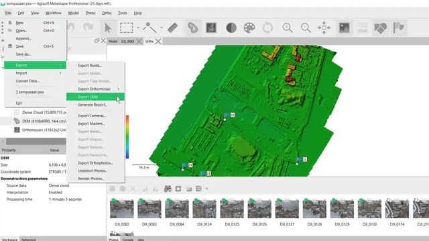Open the Jobs tab

coord(141,240)
